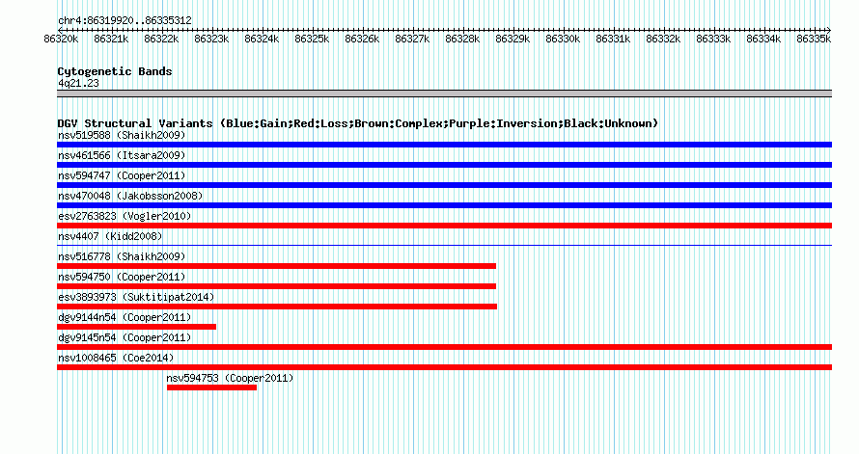This screenshot has height=454, width=859.
Task: Click the nsv470048 (Jakobsson2008) label
Action: pyautogui.click(x=130, y=196)
